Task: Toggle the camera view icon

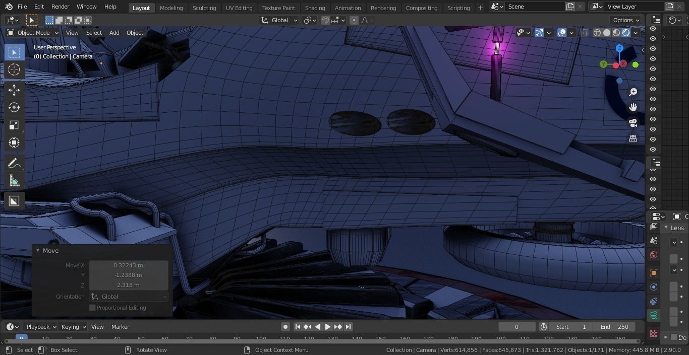Action: point(633,123)
